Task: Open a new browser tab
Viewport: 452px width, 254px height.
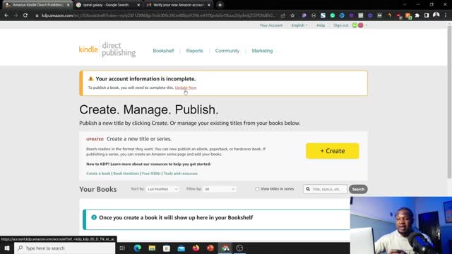Action: pyautogui.click(x=220, y=5)
